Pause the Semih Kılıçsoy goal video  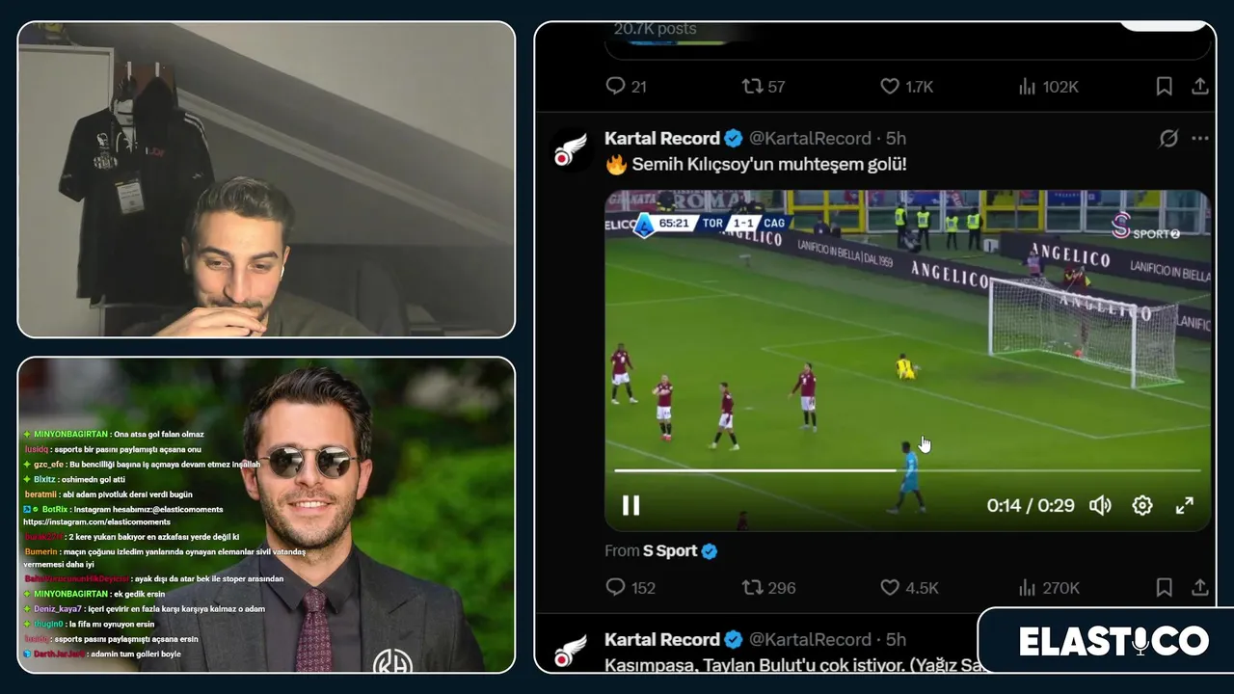630,505
